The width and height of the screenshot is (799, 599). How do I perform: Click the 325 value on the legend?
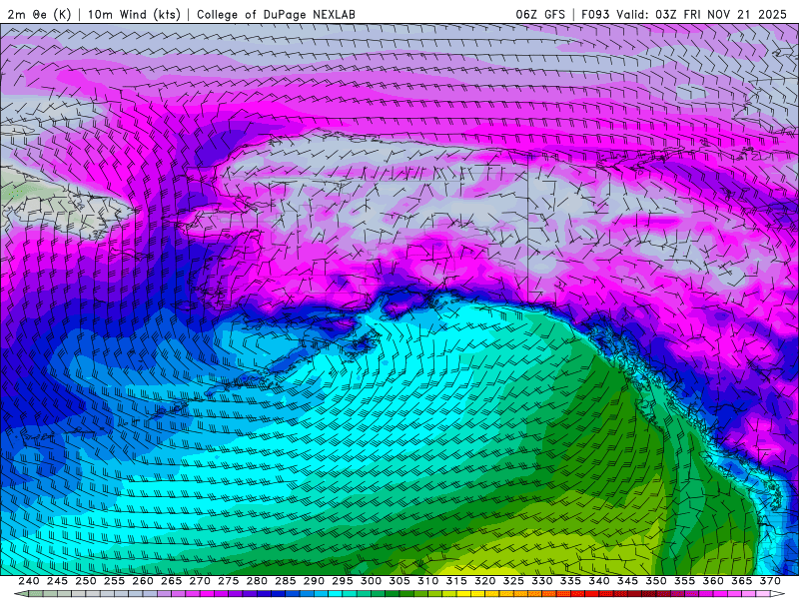coord(513,581)
